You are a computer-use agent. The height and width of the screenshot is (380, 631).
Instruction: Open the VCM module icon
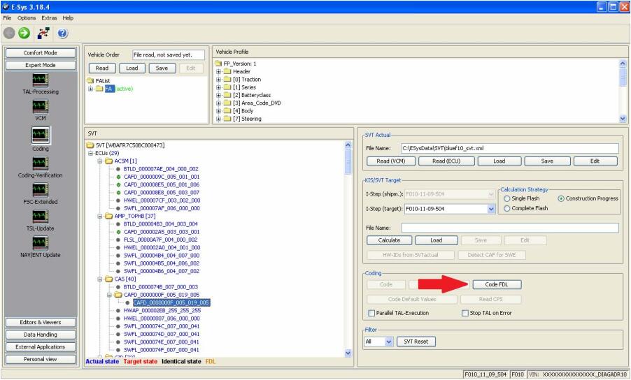coord(41,106)
